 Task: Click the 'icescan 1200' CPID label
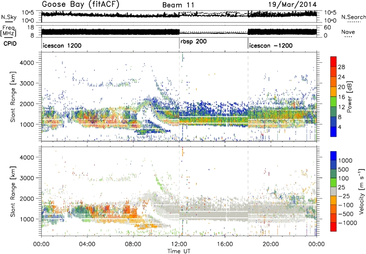click(x=62, y=45)
